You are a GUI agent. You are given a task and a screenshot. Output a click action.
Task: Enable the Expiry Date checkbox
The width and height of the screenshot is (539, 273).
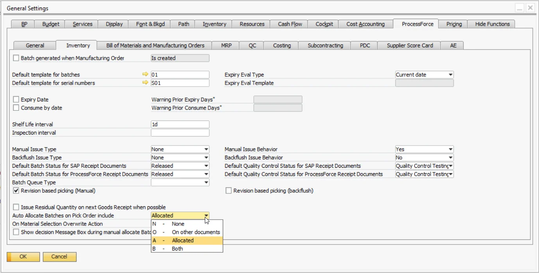click(16, 99)
